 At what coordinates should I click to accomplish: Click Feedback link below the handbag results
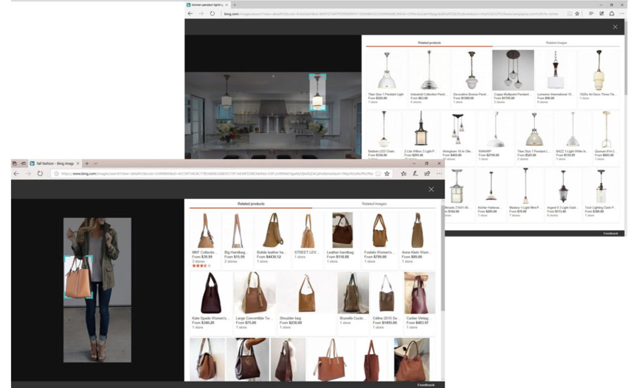click(x=426, y=385)
